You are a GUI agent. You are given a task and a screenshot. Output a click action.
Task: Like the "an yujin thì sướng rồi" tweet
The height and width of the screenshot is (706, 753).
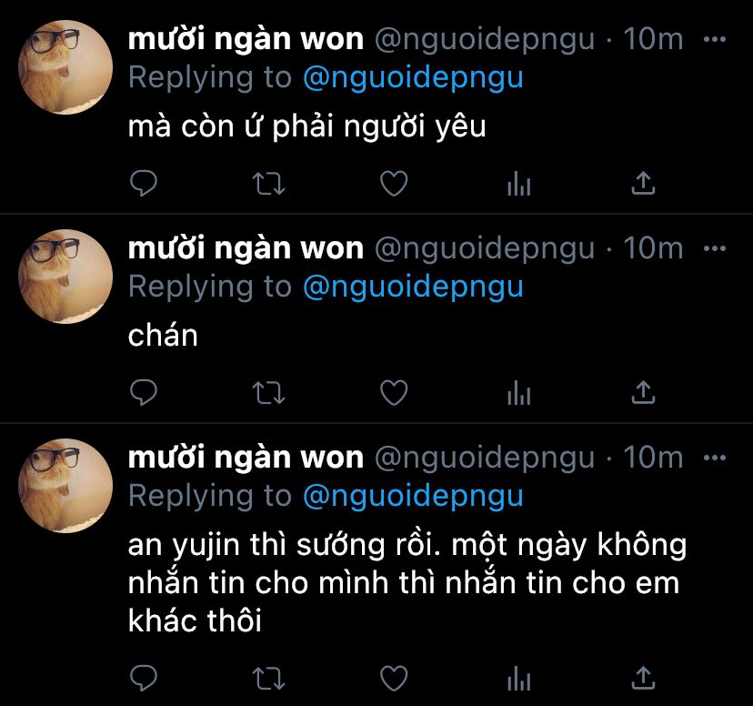(x=394, y=679)
